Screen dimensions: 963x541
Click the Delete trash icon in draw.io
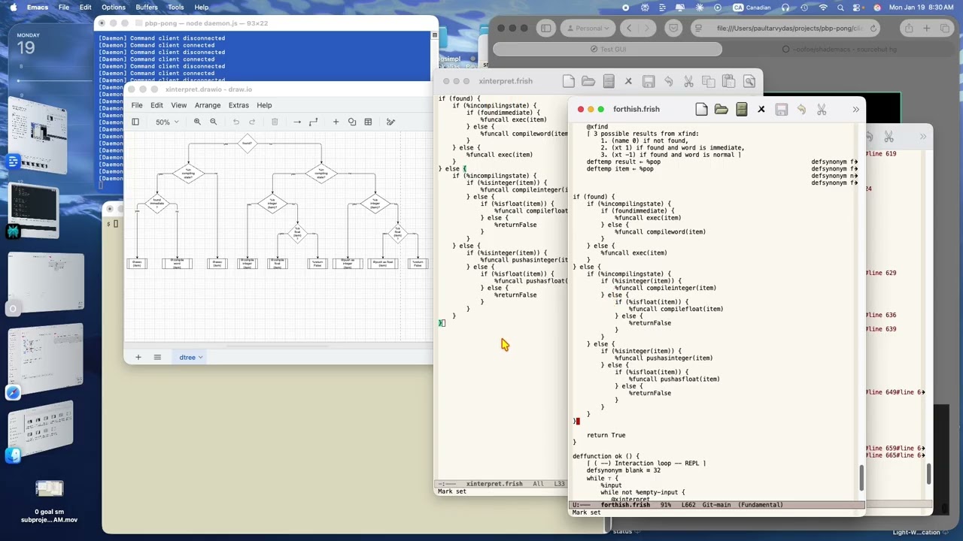coord(275,122)
